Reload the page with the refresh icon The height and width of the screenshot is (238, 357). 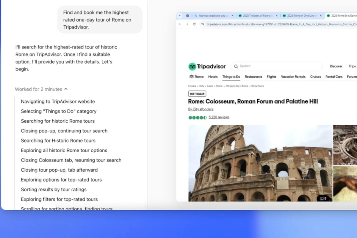coord(194,24)
